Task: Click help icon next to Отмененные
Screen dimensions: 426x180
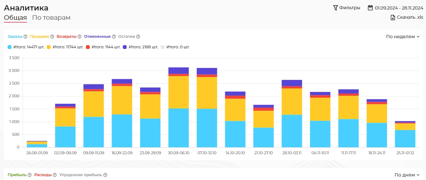Action: 114,37
